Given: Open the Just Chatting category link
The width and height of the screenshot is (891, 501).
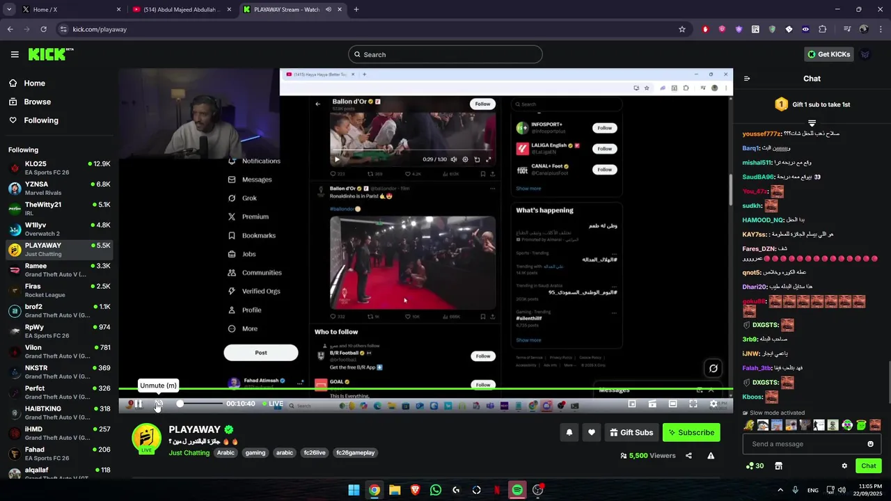Looking at the screenshot, I should (189, 453).
